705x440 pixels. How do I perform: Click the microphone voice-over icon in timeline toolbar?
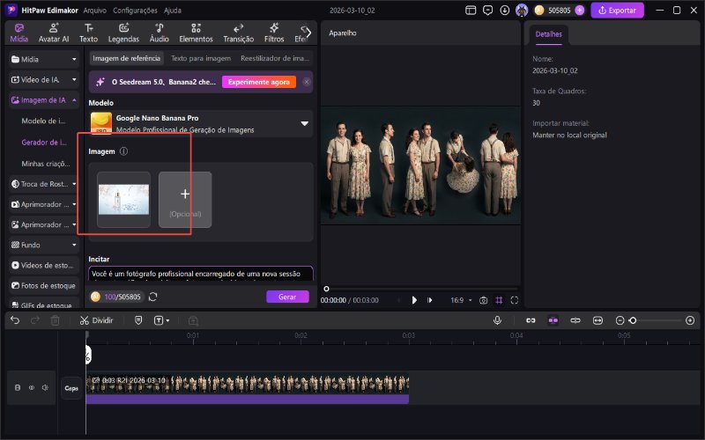tap(497, 321)
